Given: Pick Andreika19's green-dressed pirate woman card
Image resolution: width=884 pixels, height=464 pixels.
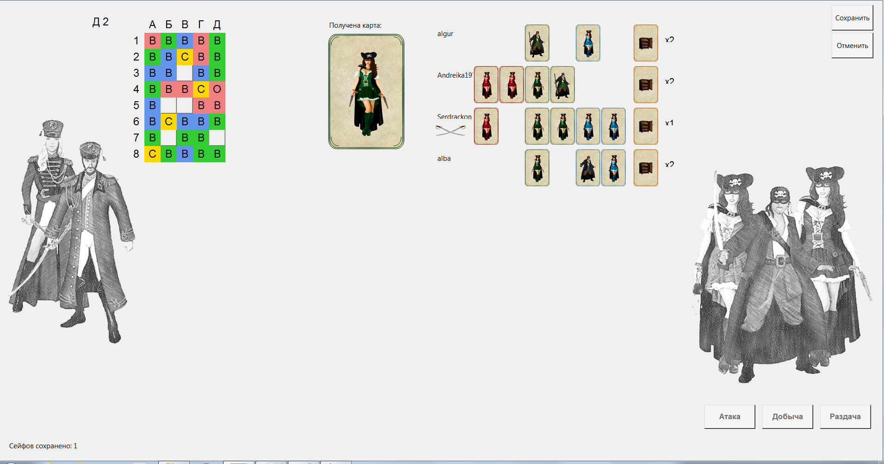Looking at the screenshot, I should tap(537, 85).
